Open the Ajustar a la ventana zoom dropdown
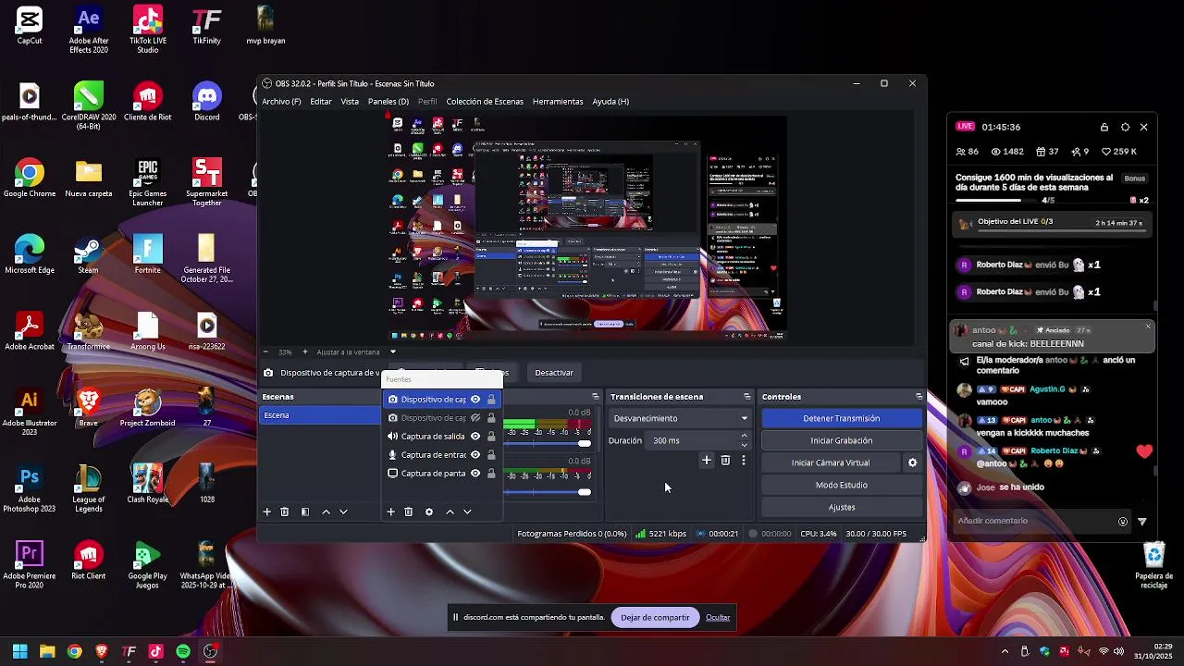Viewport: 1184px width, 666px height. (392, 351)
